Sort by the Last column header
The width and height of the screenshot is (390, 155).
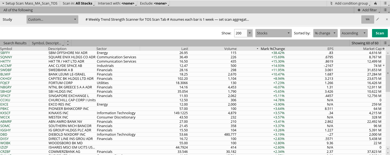[164, 49]
